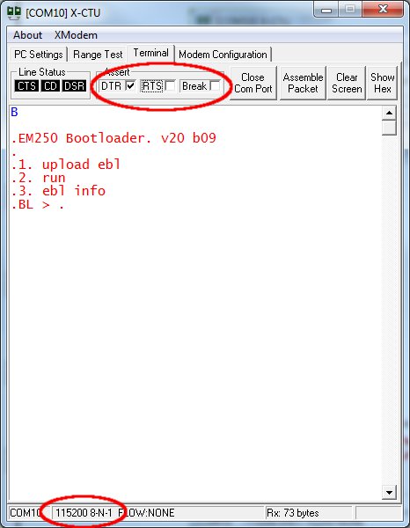Clear the terminal with Clear Screen
Screen dimensions: 410x528
pos(347,83)
